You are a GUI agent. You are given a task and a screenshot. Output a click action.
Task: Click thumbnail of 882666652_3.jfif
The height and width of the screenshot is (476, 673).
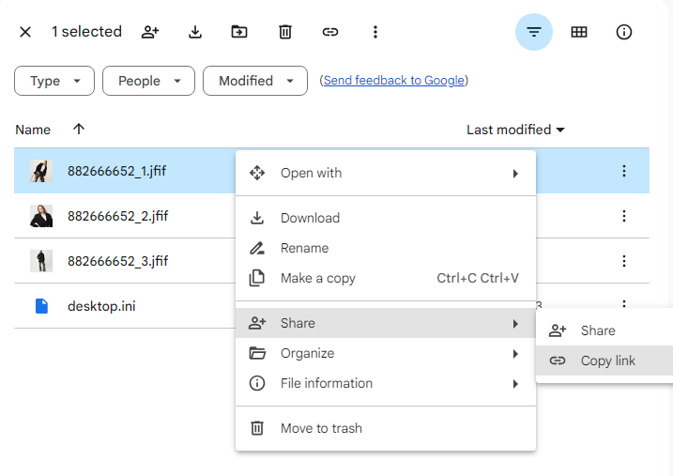(41, 261)
